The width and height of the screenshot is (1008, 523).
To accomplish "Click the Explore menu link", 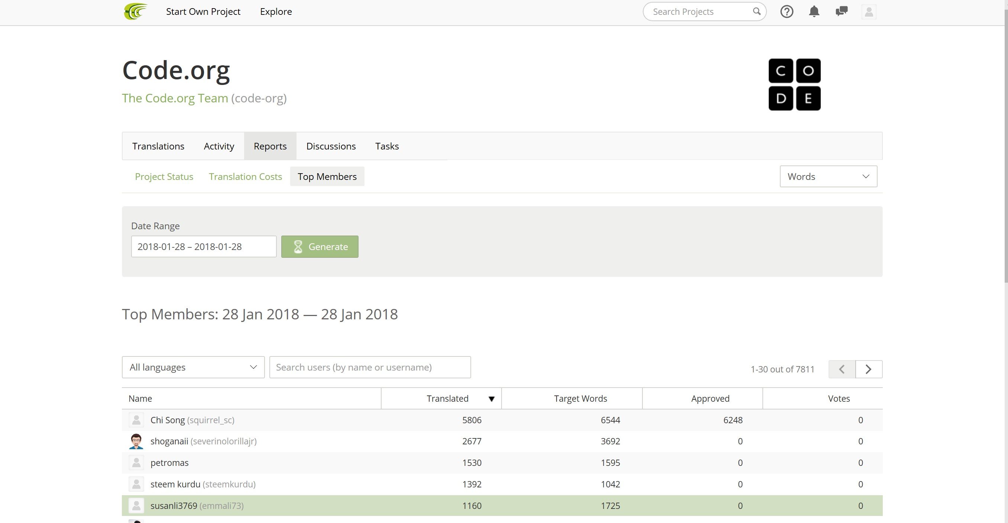I will [x=276, y=12].
